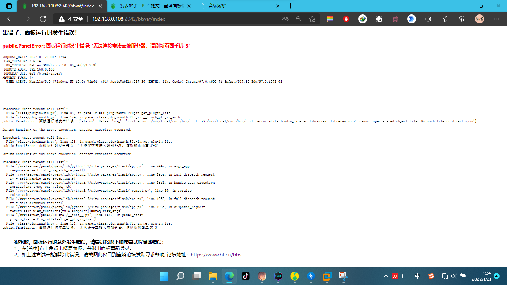The image size is (507, 285).
Task: Open Nox player from the taskbar
Action: [278, 276]
